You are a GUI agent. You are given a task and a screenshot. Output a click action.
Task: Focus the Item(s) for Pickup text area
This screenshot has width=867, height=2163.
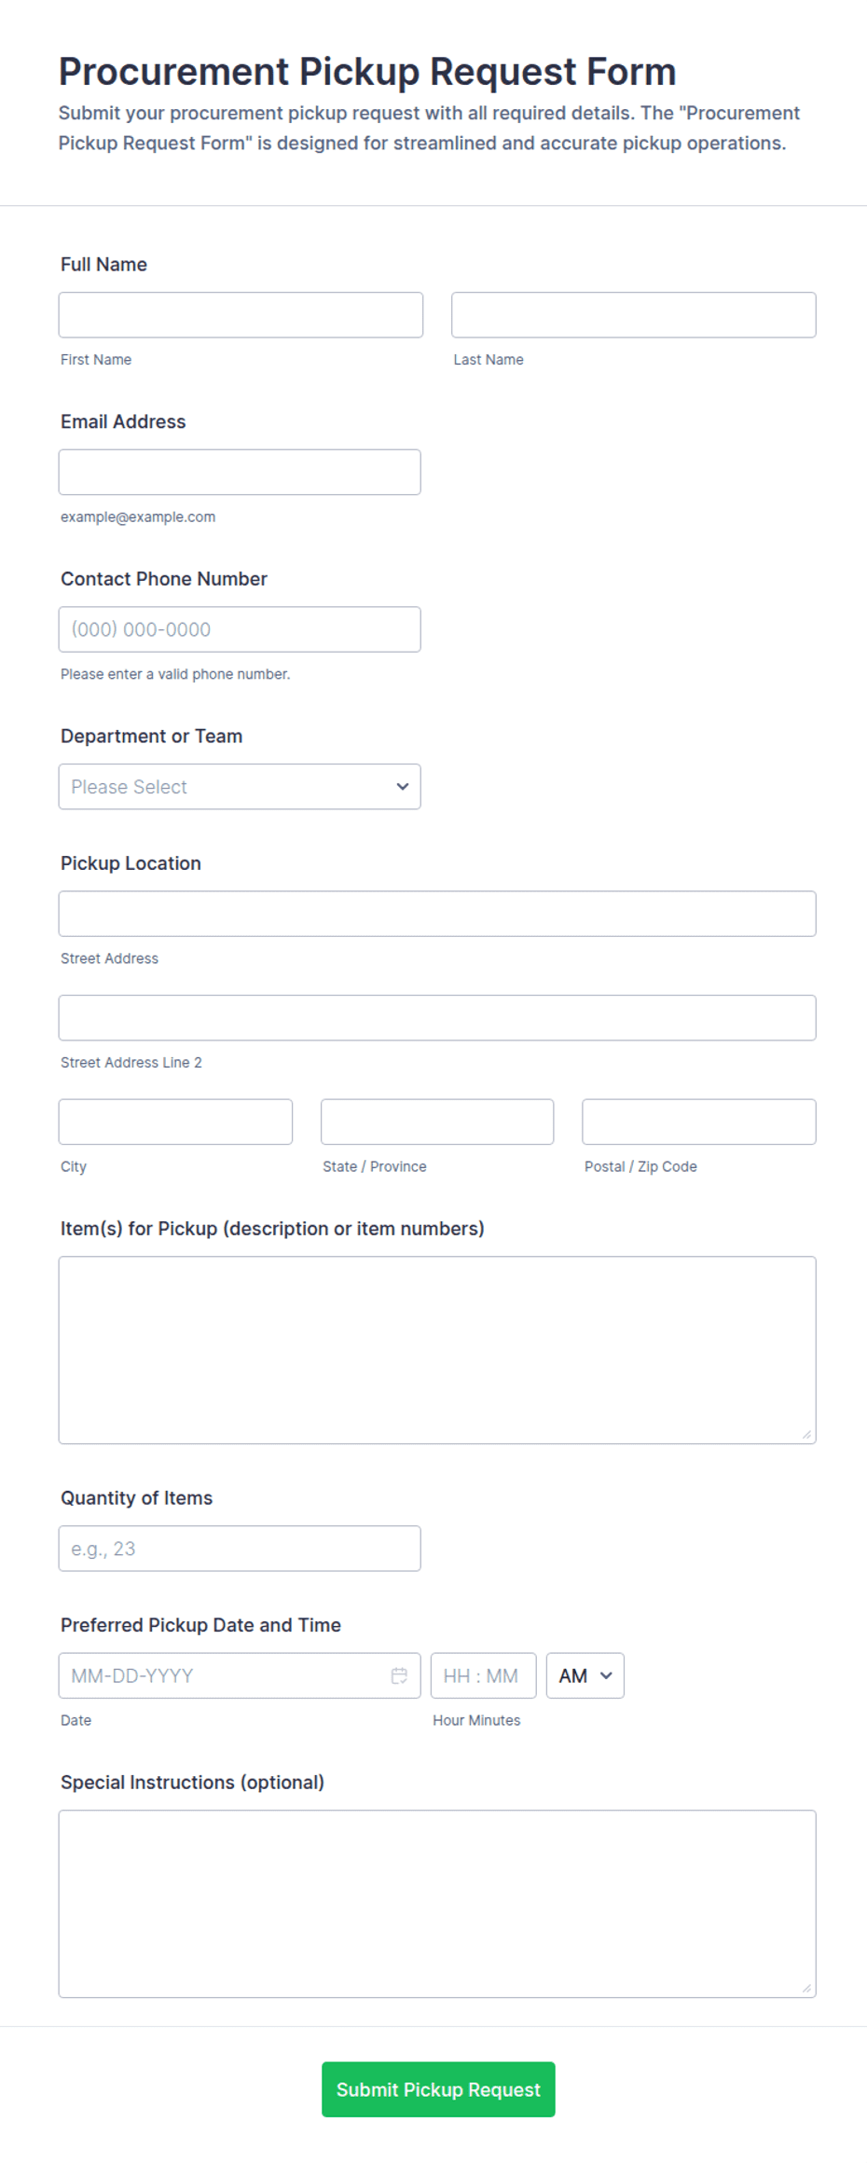437,1350
